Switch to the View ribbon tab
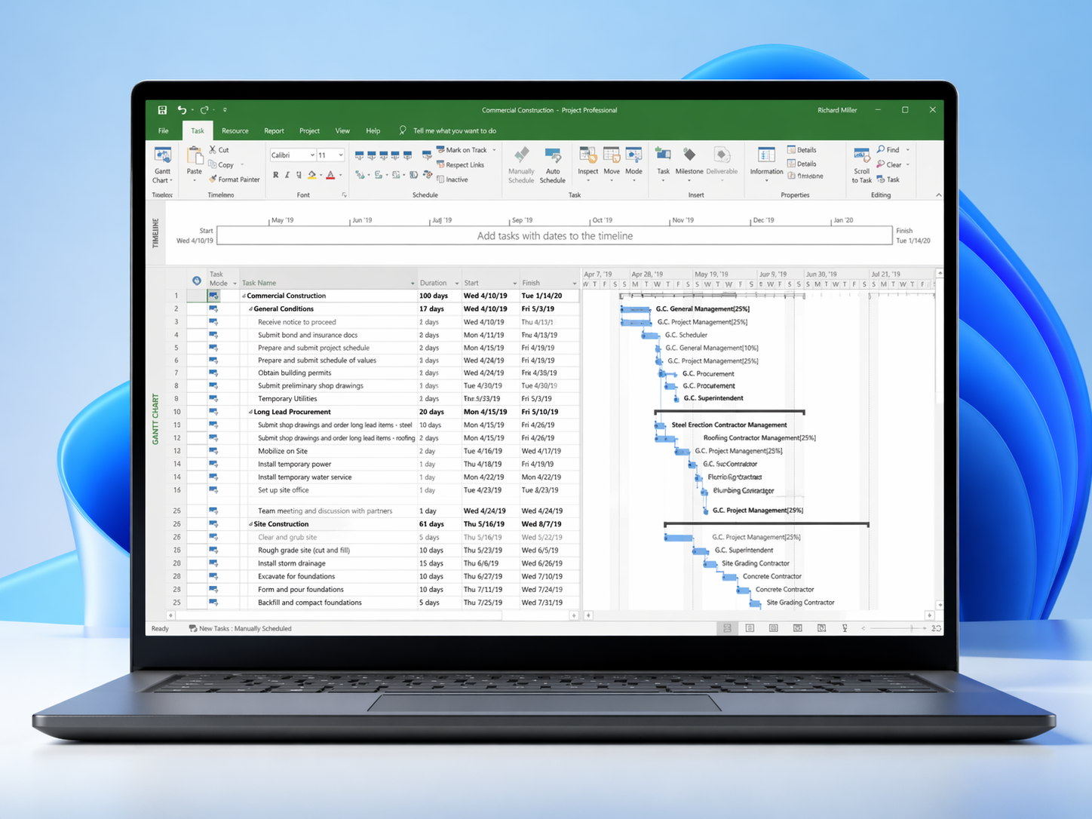1092x819 pixels. pyautogui.click(x=342, y=131)
